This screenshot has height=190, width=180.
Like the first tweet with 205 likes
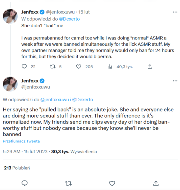(x=79, y=66)
